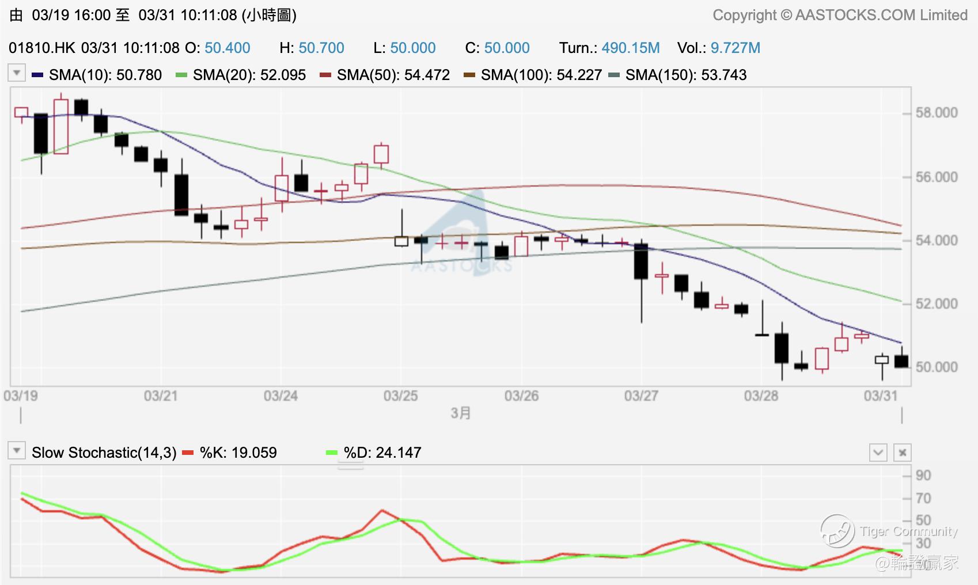
Task: Click the 03/26 date axis label
Action: pos(521,396)
